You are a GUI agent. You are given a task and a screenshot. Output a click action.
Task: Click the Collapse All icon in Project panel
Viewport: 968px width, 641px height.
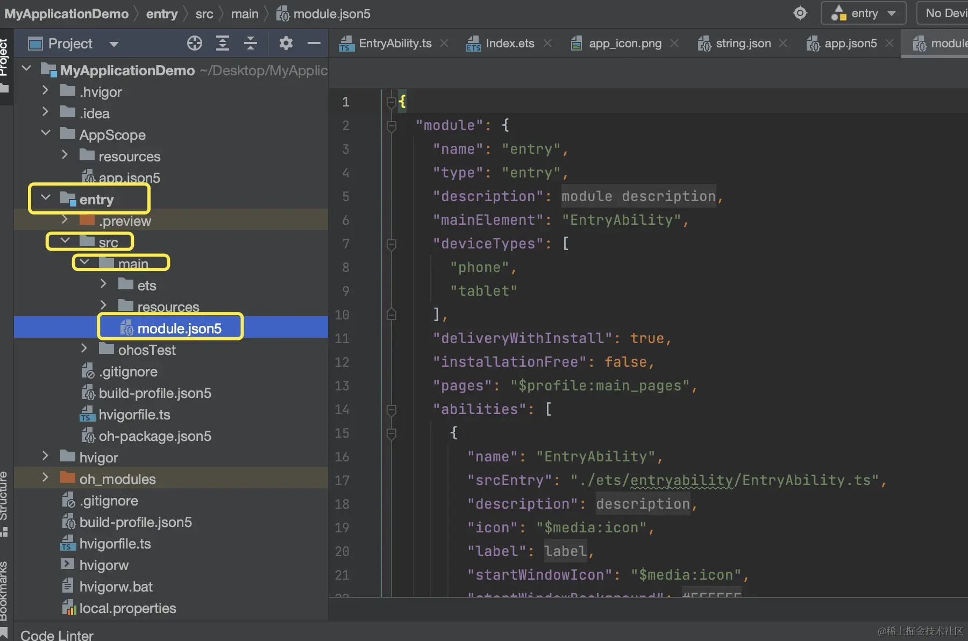click(x=251, y=43)
